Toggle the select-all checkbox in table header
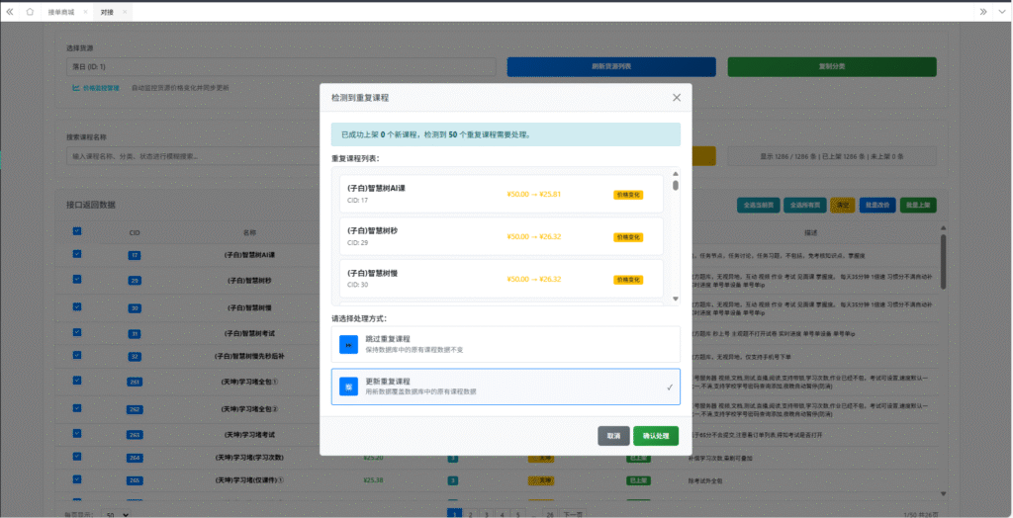The width and height of the screenshot is (1013, 518). pos(77,232)
